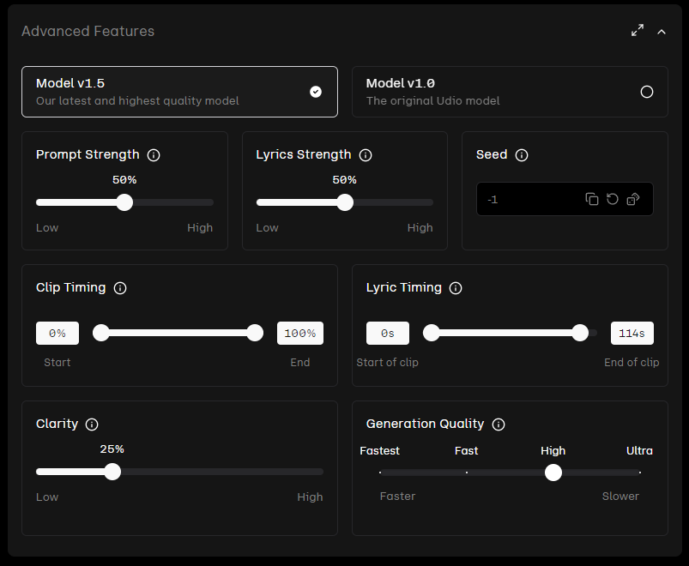Click the 'Faster' label under Generation Quality
The width and height of the screenshot is (689, 566).
[397, 497]
